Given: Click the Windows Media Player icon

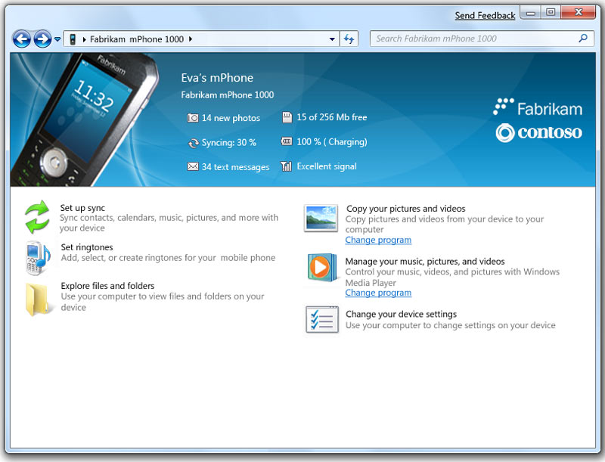Looking at the screenshot, I should point(322,267).
